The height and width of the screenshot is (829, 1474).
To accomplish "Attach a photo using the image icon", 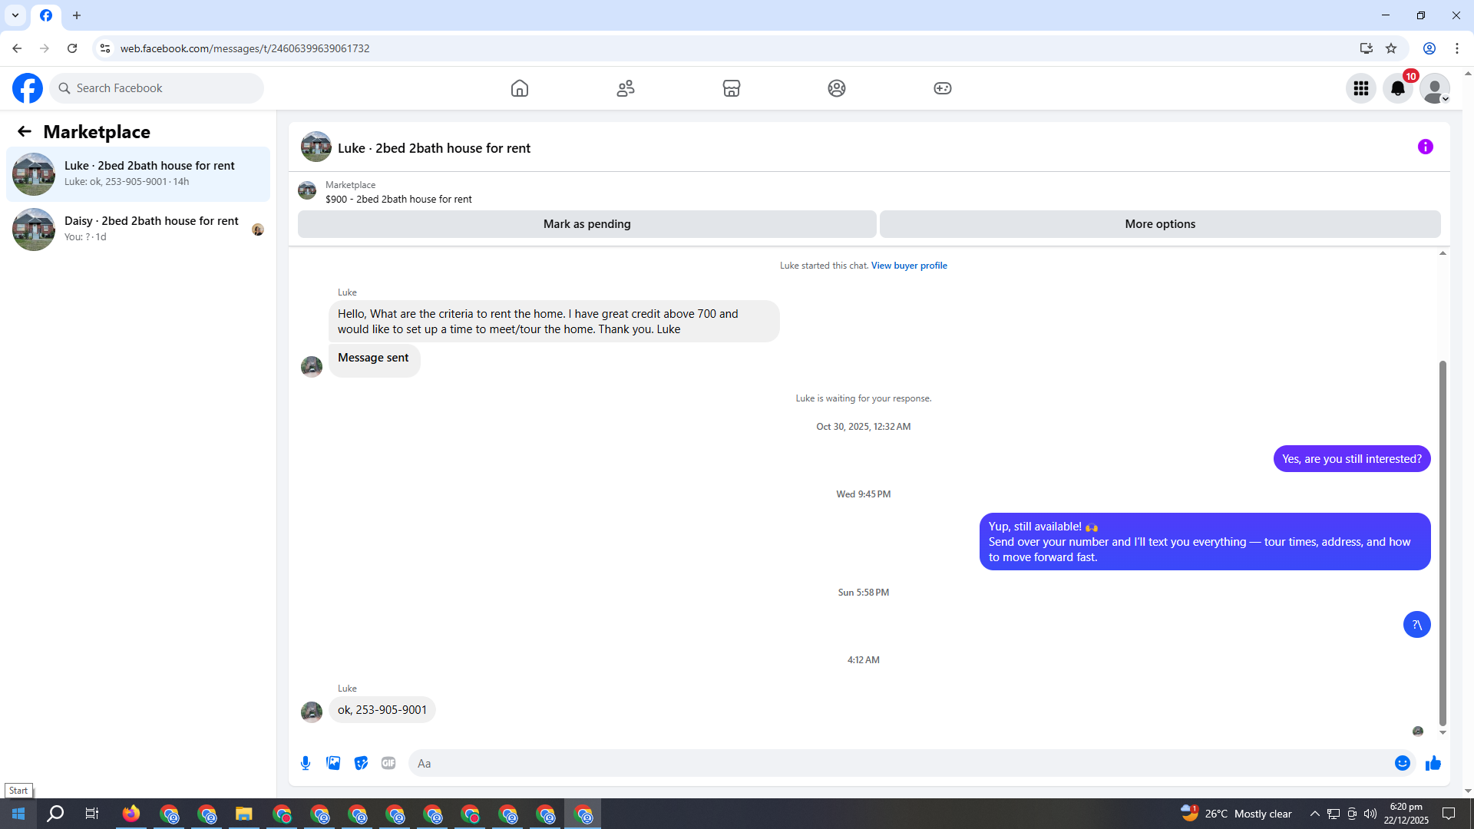I will coord(333,763).
